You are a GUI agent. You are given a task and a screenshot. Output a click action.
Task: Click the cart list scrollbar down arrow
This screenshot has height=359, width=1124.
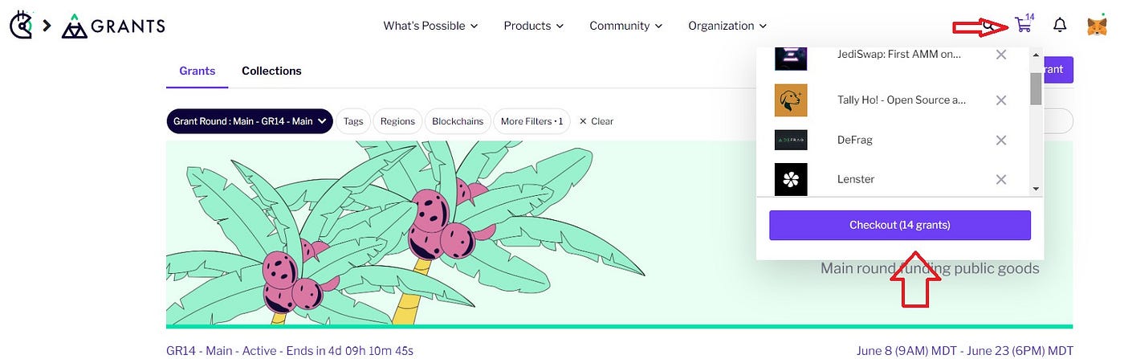1036,189
